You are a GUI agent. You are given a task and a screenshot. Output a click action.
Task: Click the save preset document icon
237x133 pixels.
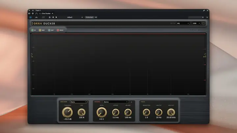pos(50,17)
